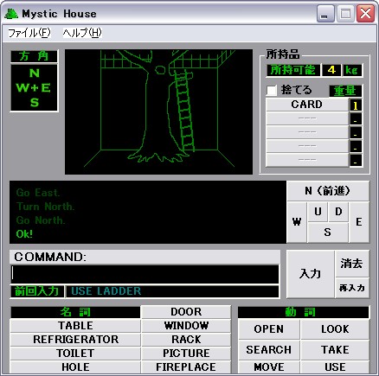The height and width of the screenshot is (376, 379).
Task: Choose the verb SEARCH
Action: (269, 350)
